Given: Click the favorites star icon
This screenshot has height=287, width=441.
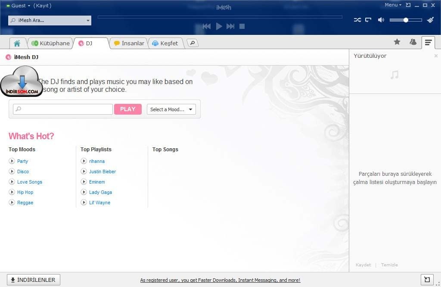Looking at the screenshot, I should coord(397,42).
